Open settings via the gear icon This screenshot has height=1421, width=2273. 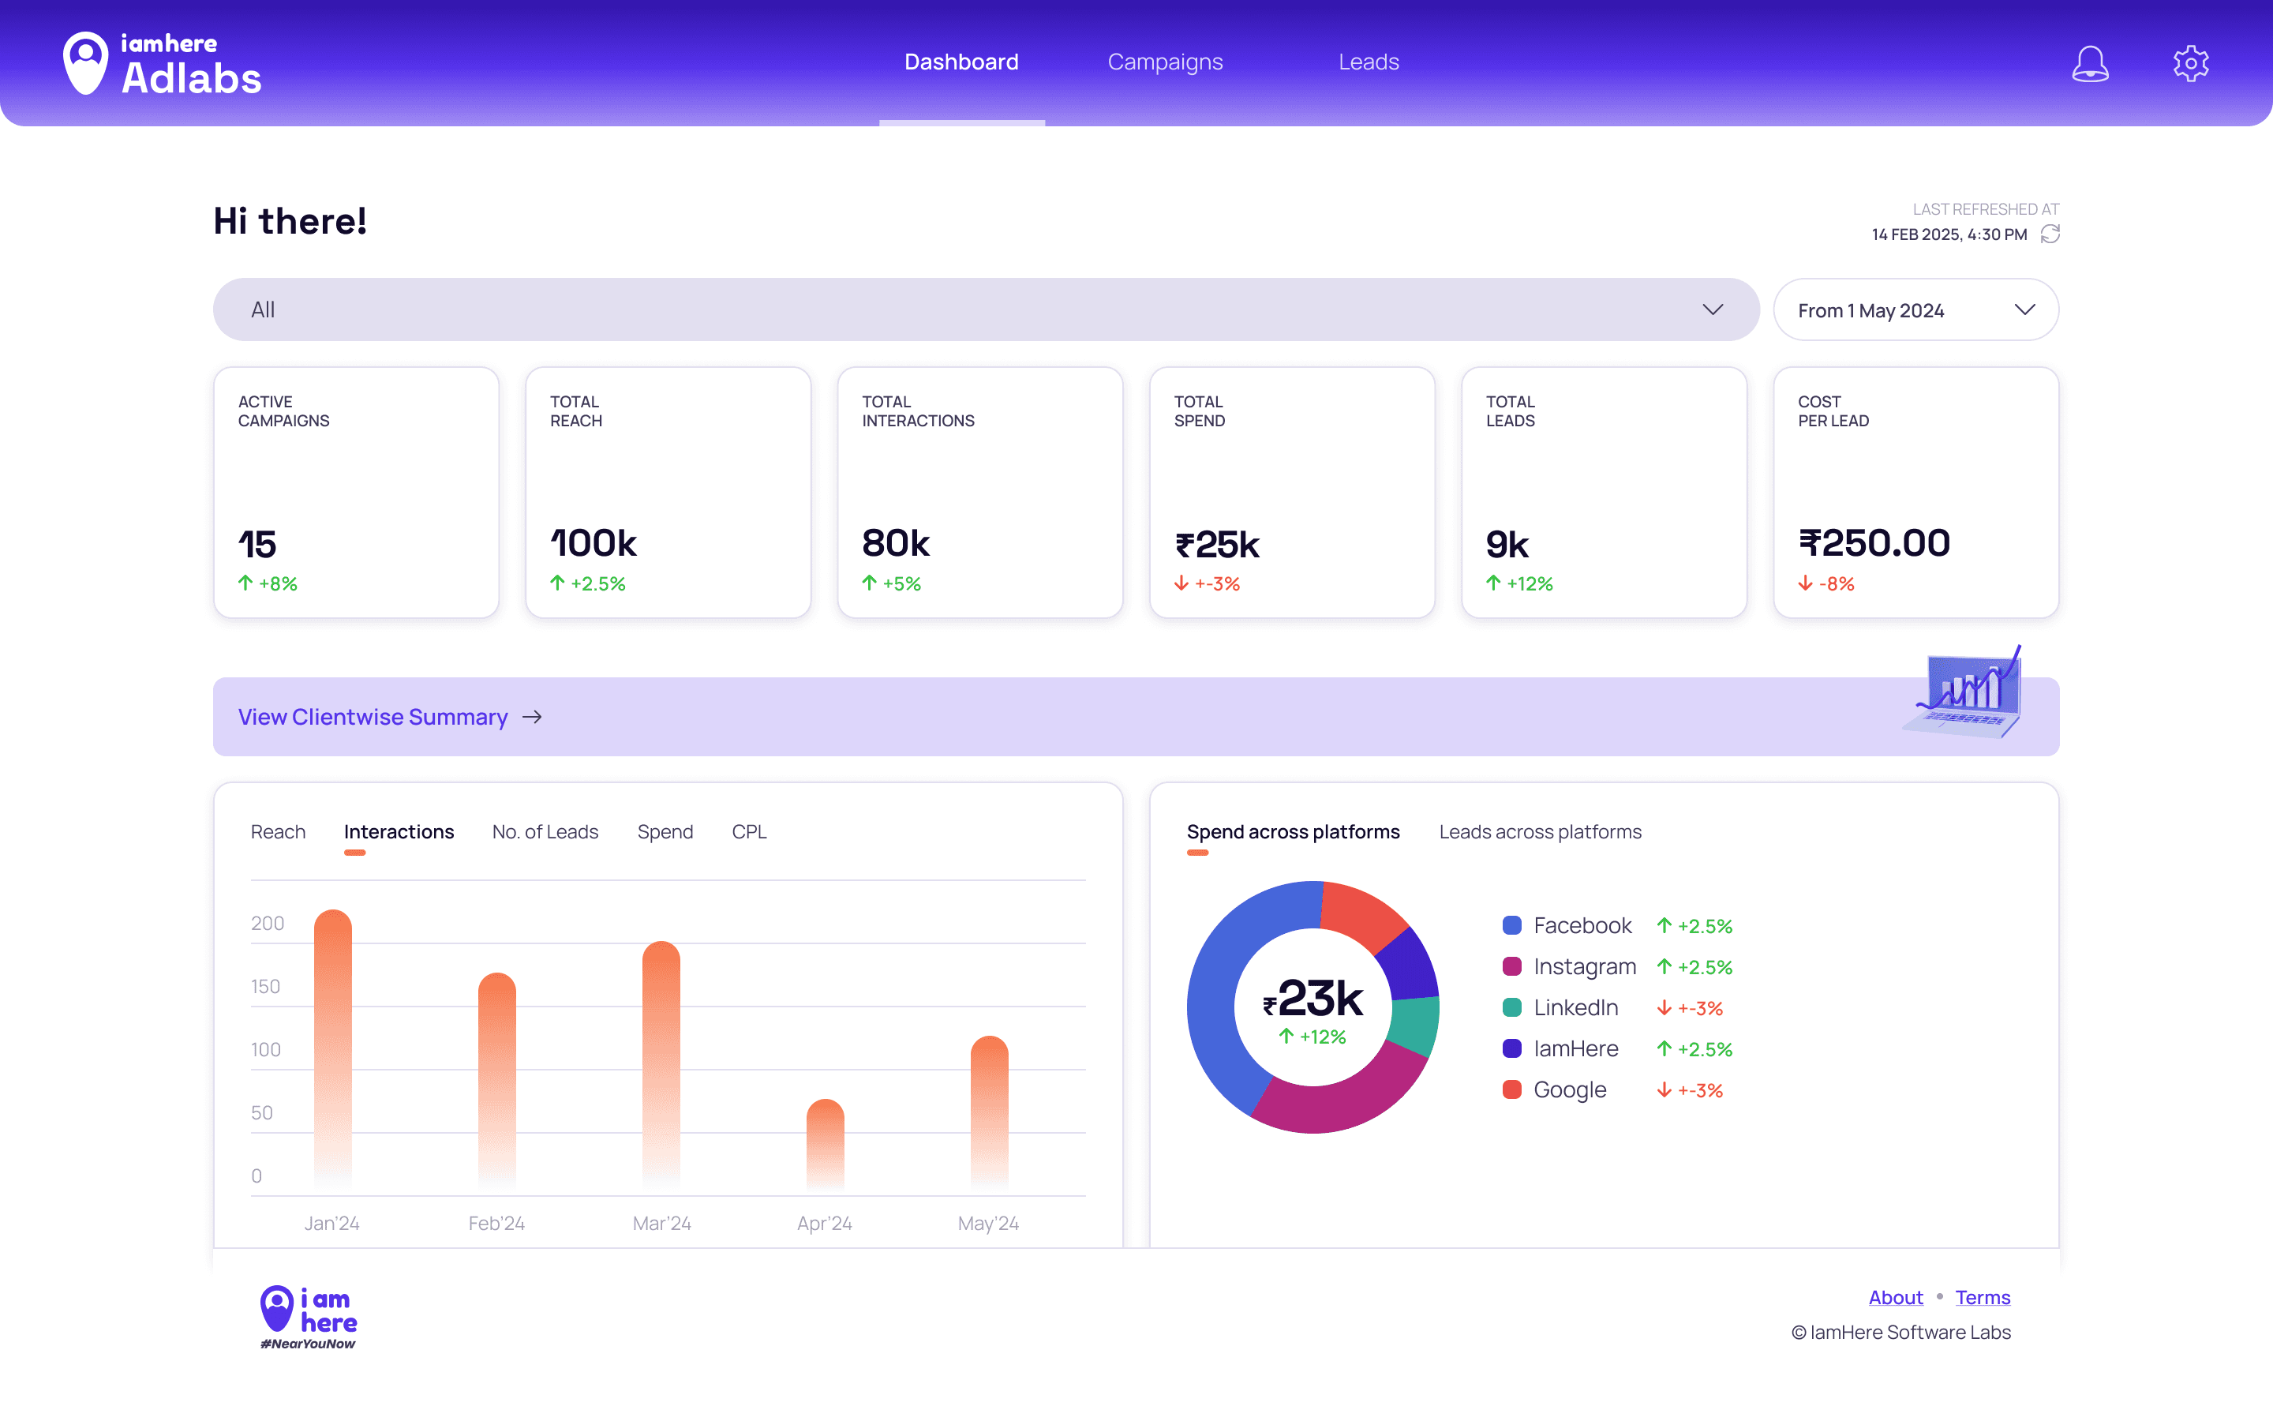[2190, 63]
